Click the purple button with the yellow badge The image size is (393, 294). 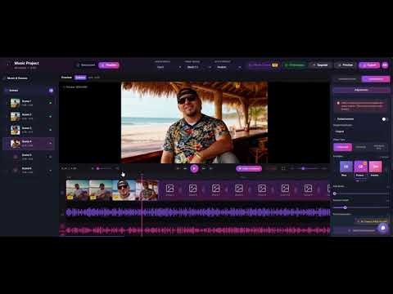[x=264, y=65]
